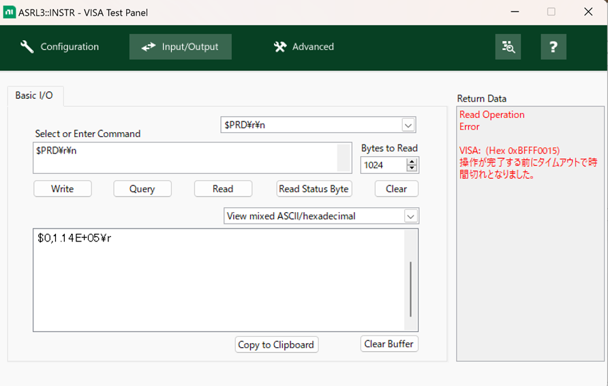Click the Read Operation Error message
Image resolution: width=608 pixels, height=386 pixels.
point(491,121)
